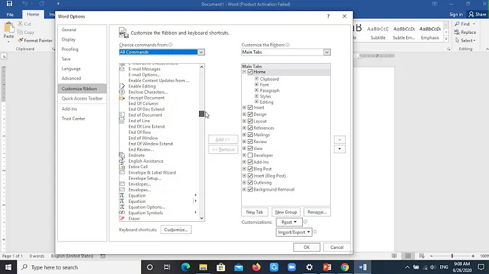Open Microsoft Edge from taskbar
Screen dimensions: 489x274
point(185,267)
